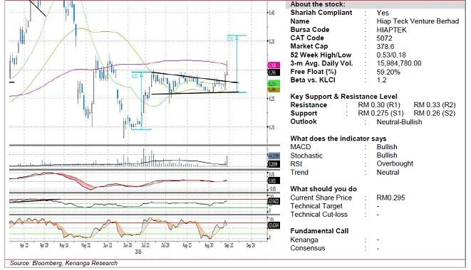Click the 'What should you do' heading
This screenshot has width=471, height=270.
click(x=324, y=189)
